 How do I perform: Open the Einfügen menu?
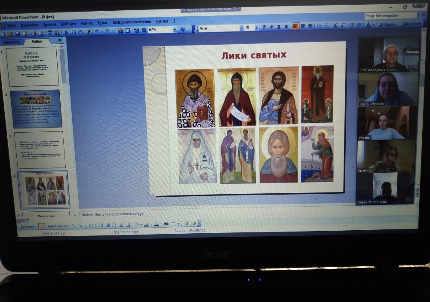(x=68, y=24)
